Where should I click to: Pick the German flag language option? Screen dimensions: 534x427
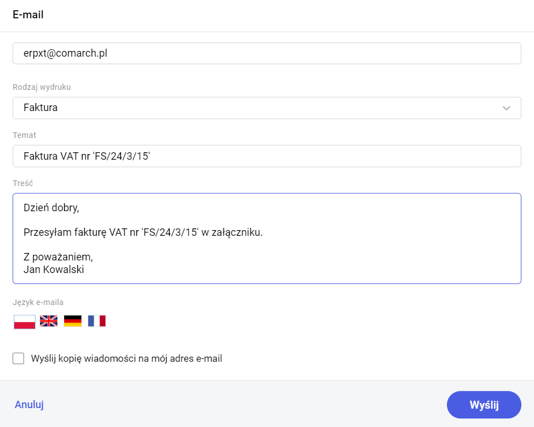click(73, 321)
